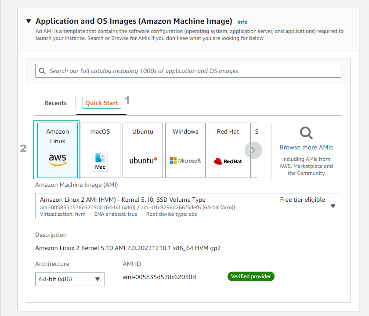Click the AMI ID value ami-005835d578c62050d
The width and height of the screenshot is (369, 316).
point(159,277)
